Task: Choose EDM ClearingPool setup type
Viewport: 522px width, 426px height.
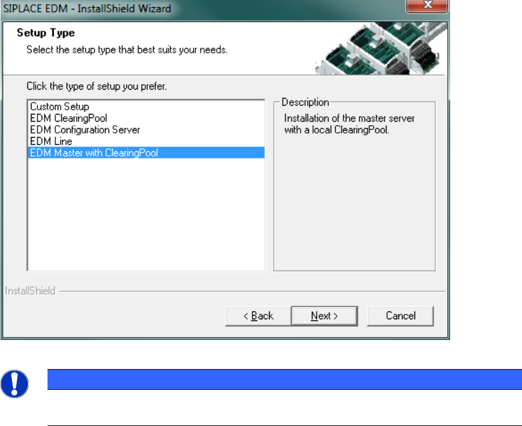Action: click(146, 118)
